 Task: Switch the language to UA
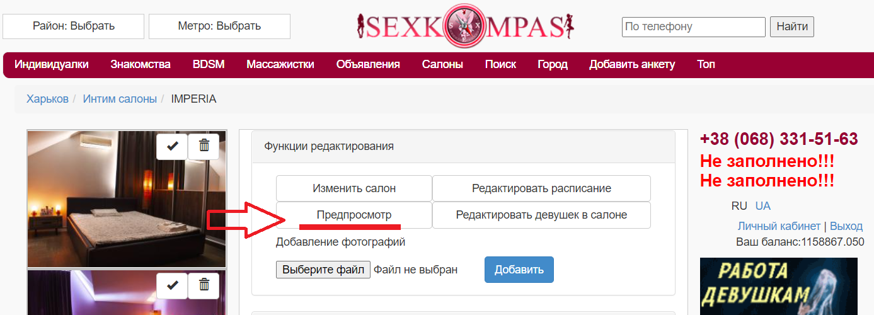762,206
